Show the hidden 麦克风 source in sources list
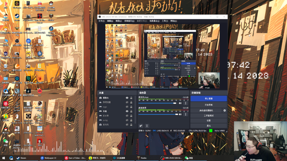287x161 pixels. click(127, 125)
